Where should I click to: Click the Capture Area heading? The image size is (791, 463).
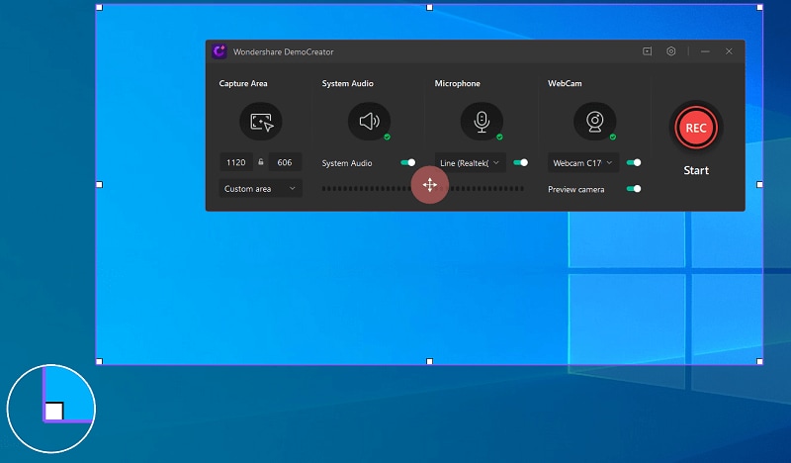tap(243, 83)
